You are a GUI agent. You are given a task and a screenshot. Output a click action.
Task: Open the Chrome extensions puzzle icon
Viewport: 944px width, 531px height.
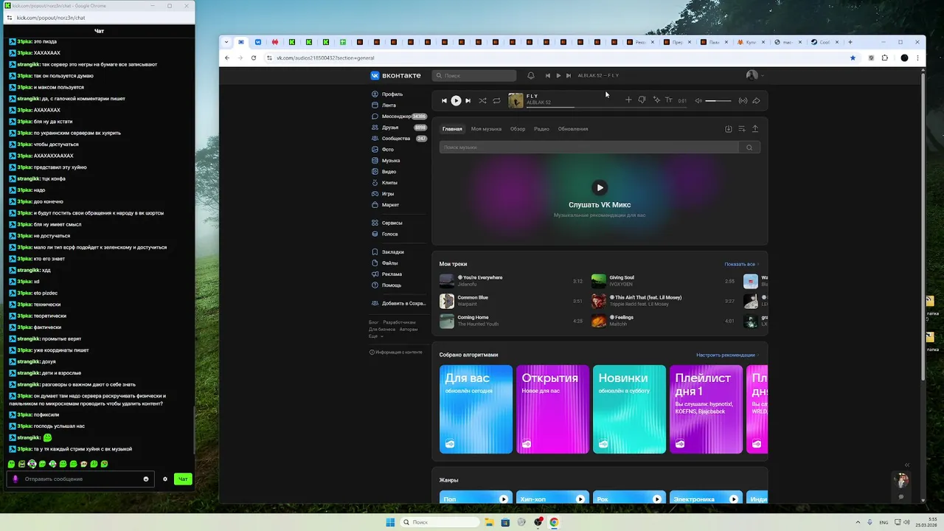pos(885,58)
